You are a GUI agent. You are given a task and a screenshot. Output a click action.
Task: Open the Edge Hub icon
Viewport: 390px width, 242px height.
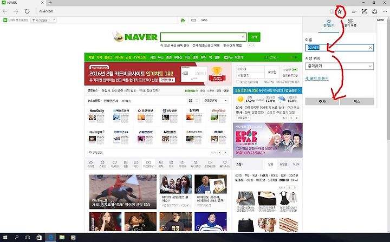[x=354, y=11]
